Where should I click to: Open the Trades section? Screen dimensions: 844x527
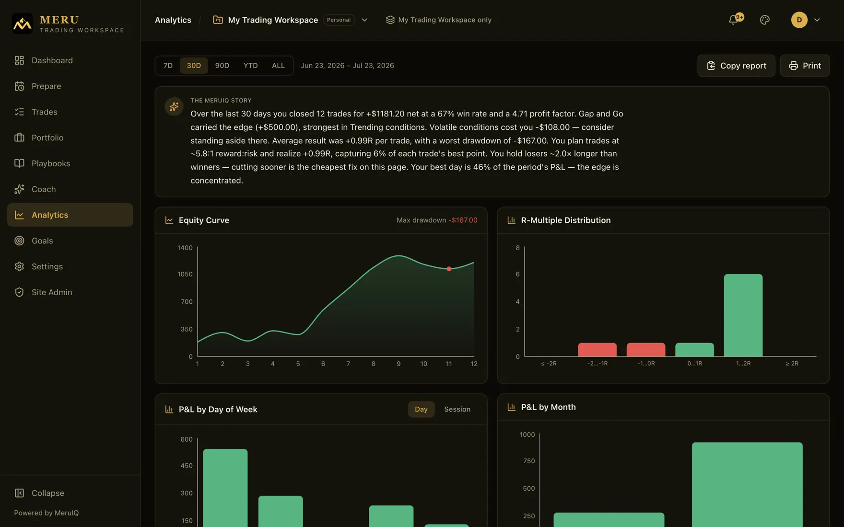70,112
